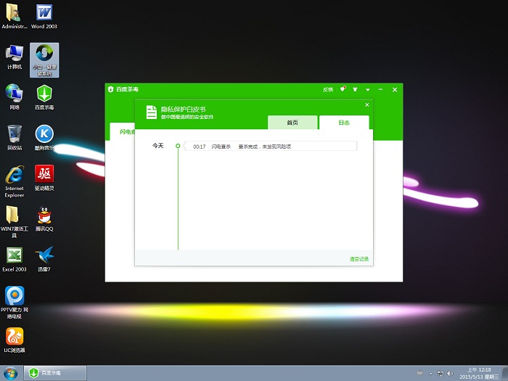This screenshot has height=381, width=508.
Task: Select the 小白一键重装系统 desktop icon
Action: [44, 60]
